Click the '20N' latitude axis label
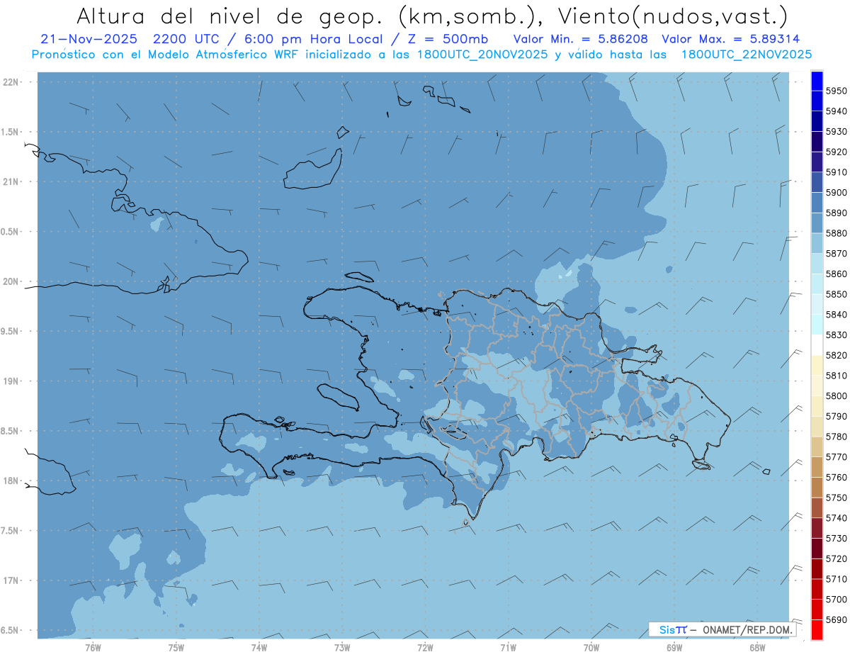This screenshot has width=850, height=657. click(11, 281)
